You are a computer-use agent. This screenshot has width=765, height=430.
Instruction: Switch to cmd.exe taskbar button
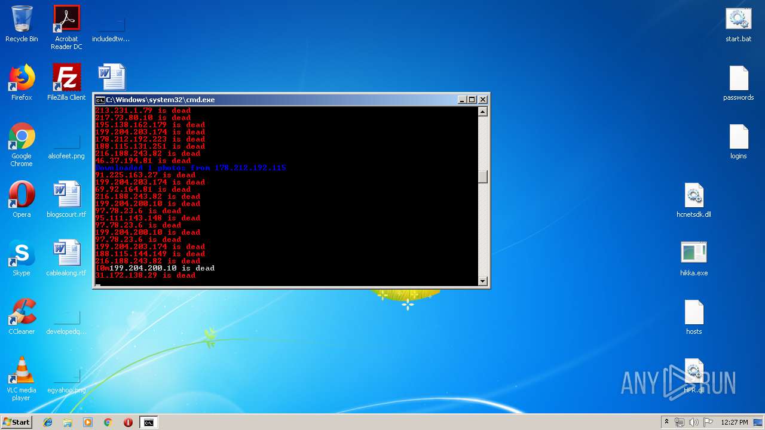[x=148, y=422]
